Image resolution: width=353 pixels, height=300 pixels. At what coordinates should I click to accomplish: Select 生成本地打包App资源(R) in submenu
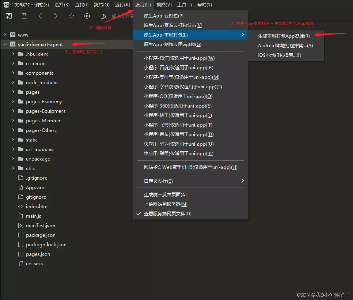pyautogui.click(x=284, y=36)
